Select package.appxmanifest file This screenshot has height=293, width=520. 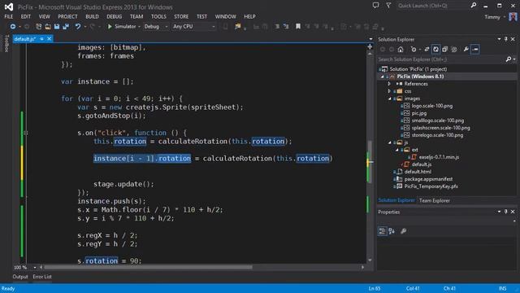(428, 179)
